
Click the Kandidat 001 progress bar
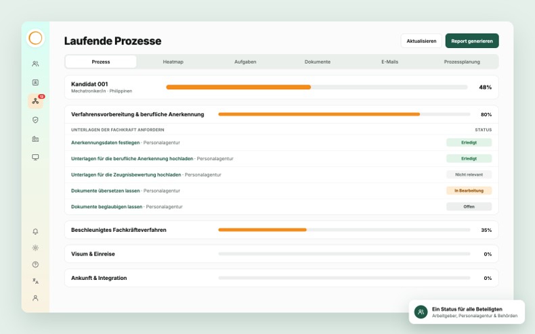point(317,87)
